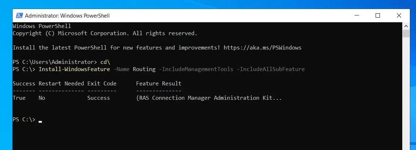Click the vertical scrollbar thumb

tap(406, 34)
